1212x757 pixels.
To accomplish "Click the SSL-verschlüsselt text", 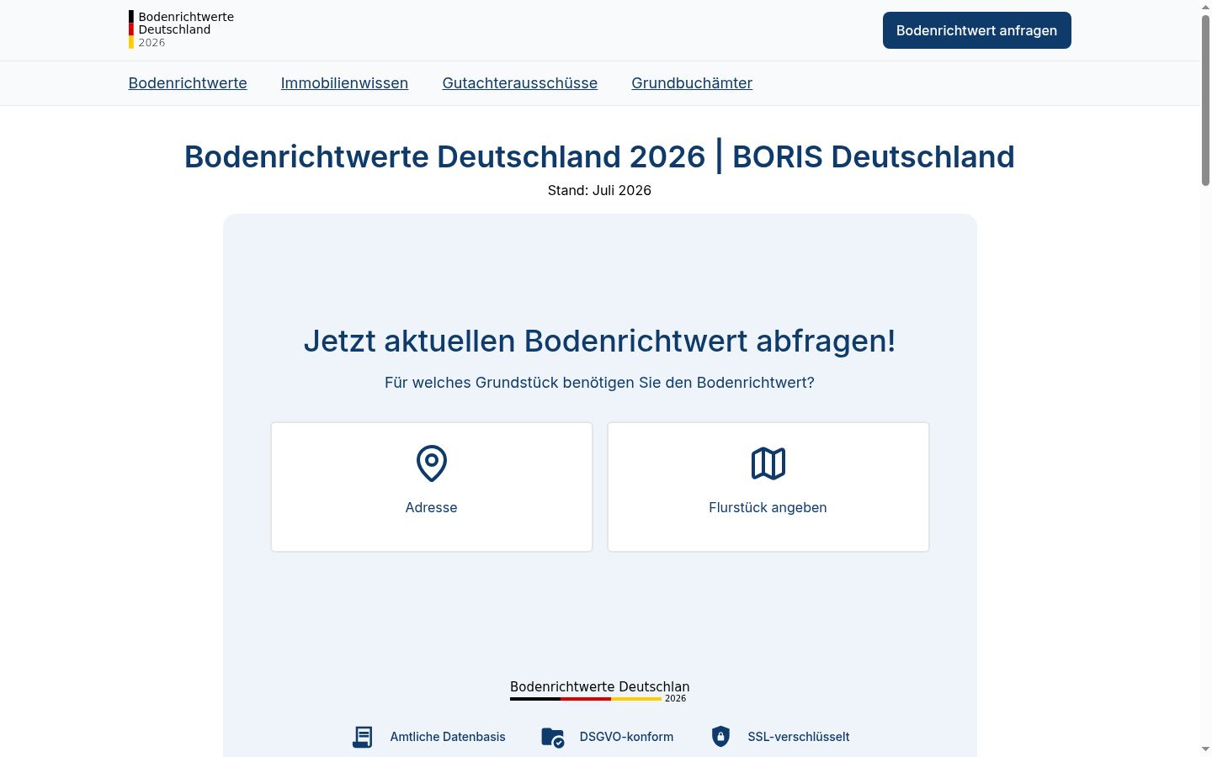I will (x=799, y=737).
